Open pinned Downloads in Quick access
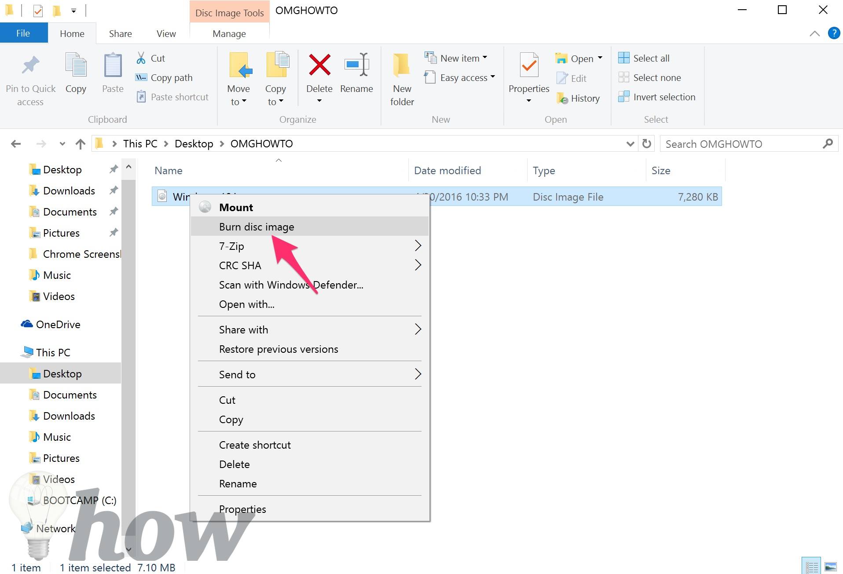Screen dimensions: 843x574 [x=69, y=190]
